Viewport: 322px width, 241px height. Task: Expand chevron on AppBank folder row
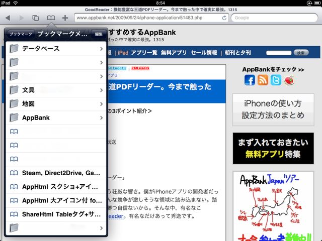coord(102,118)
